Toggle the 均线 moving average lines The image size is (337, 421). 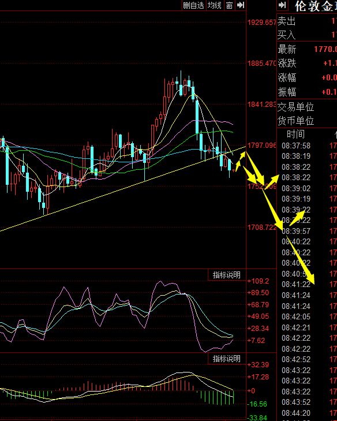click(215, 5)
